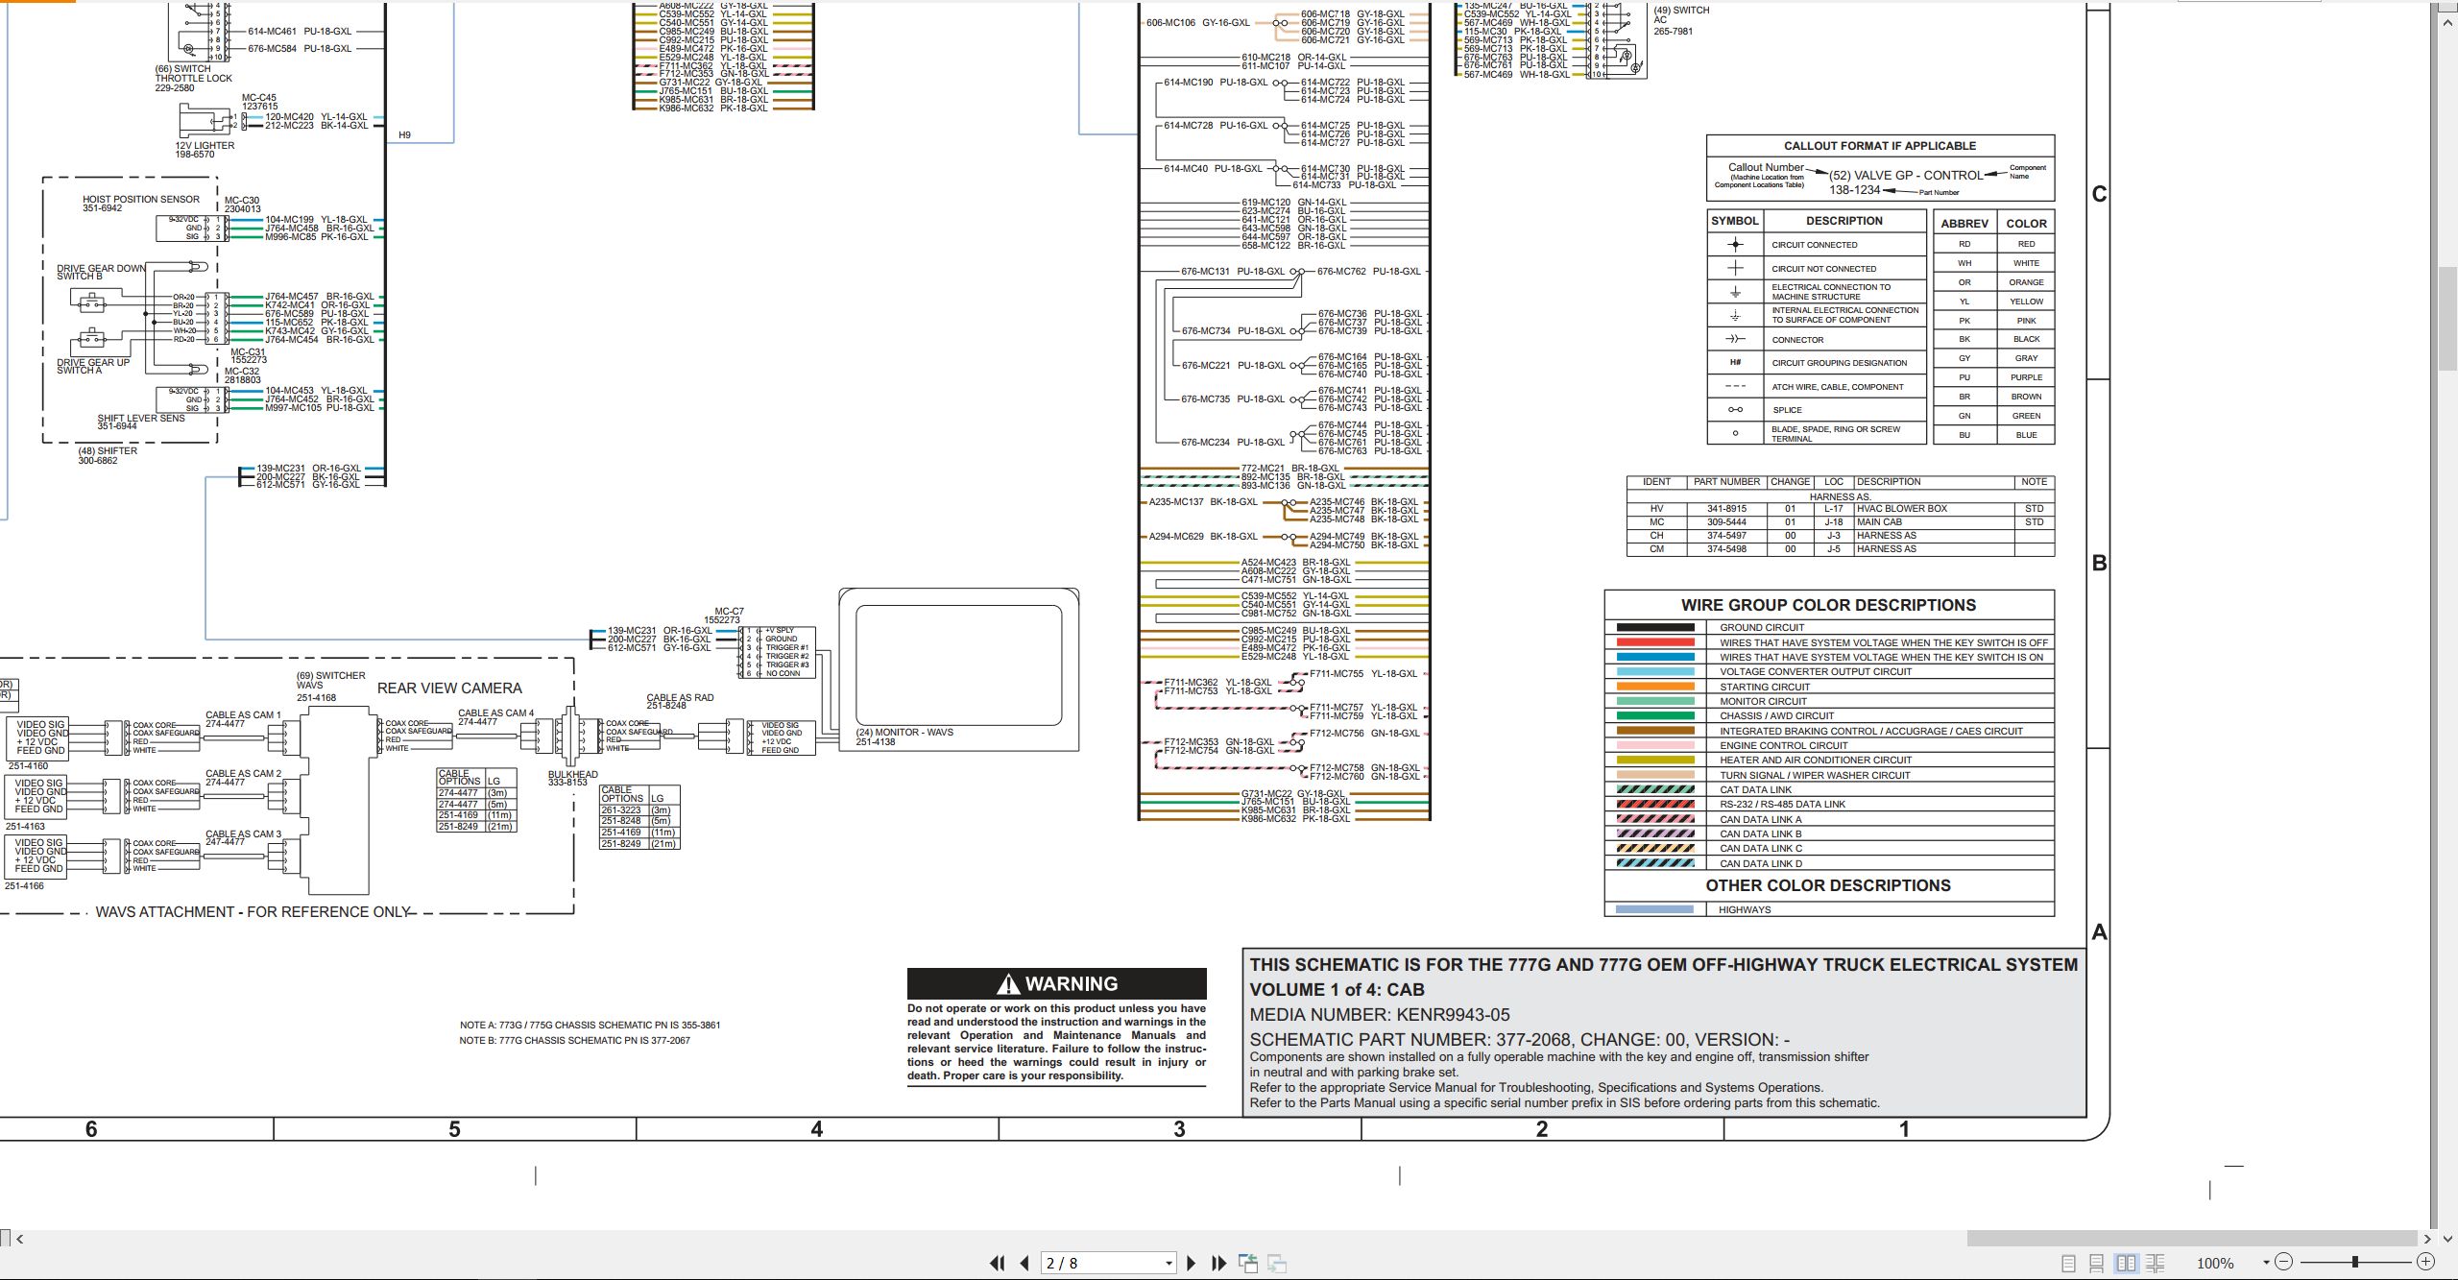The width and height of the screenshot is (2458, 1280).
Task: Toggle the facing two-page view
Action: tap(2126, 1263)
